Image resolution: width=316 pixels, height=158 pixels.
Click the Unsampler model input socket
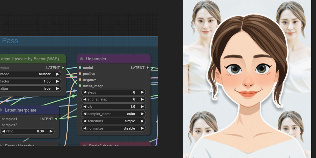(80, 68)
